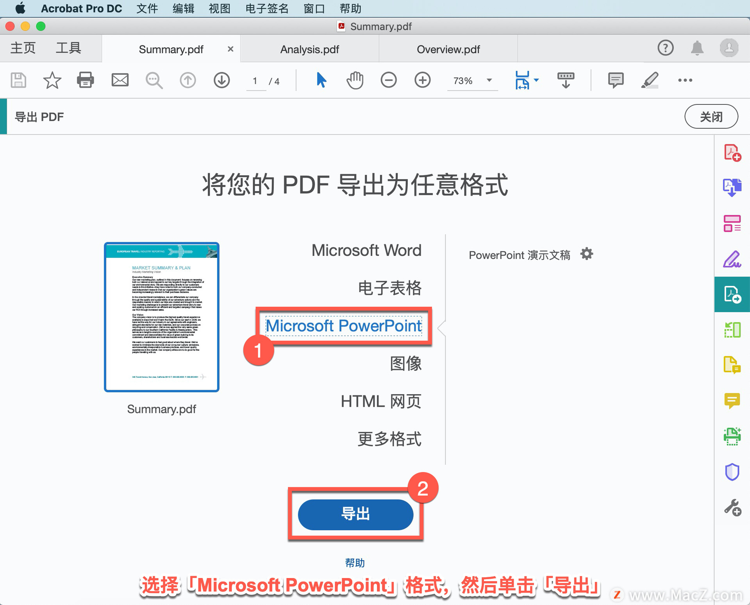This screenshot has width=750, height=605.
Task: Open the 帮助 menu in menu bar
Action: [x=350, y=8]
